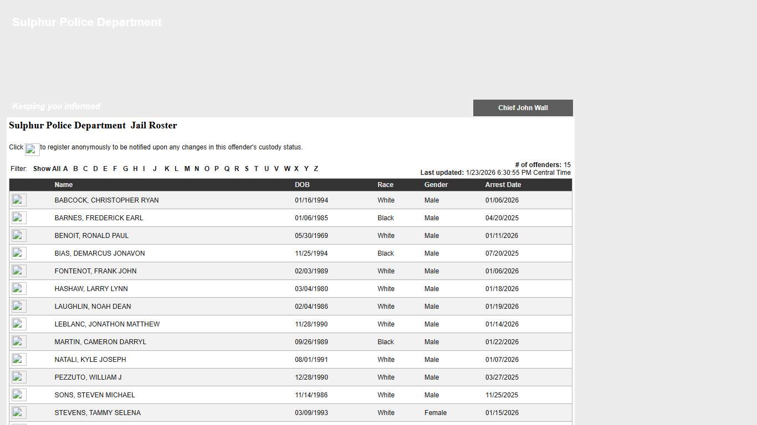Click notification icon for Bias, Demarcus Jonavon

pyautogui.click(x=19, y=253)
